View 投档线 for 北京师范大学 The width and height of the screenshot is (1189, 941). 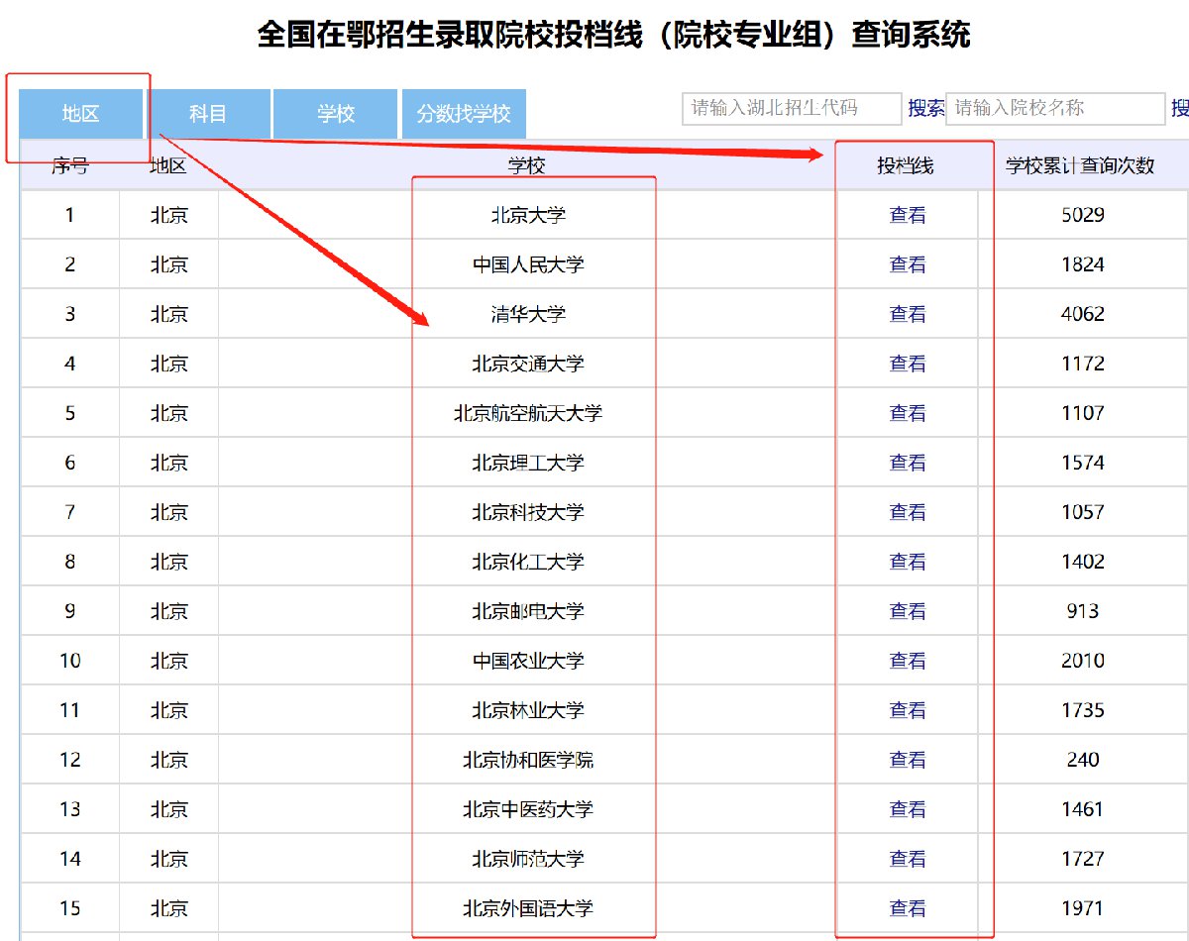907,859
